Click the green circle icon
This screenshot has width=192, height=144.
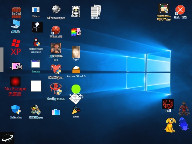point(76,89)
